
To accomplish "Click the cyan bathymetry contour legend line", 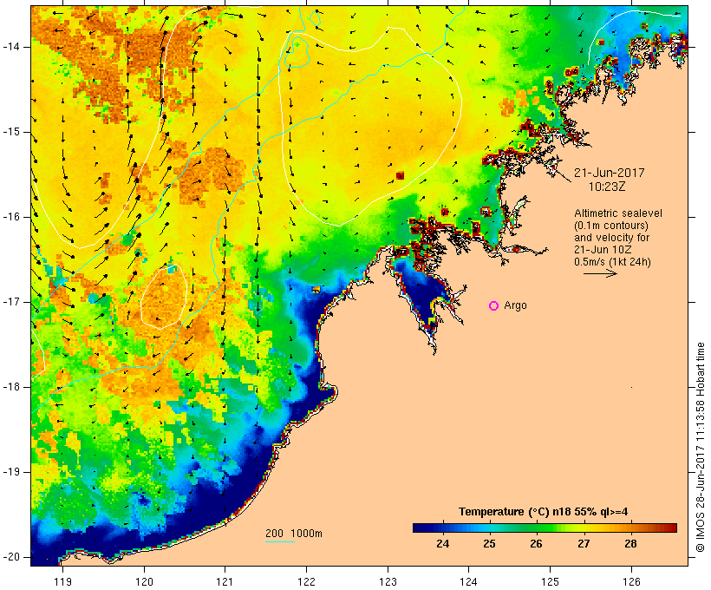I will pyautogui.click(x=280, y=541).
